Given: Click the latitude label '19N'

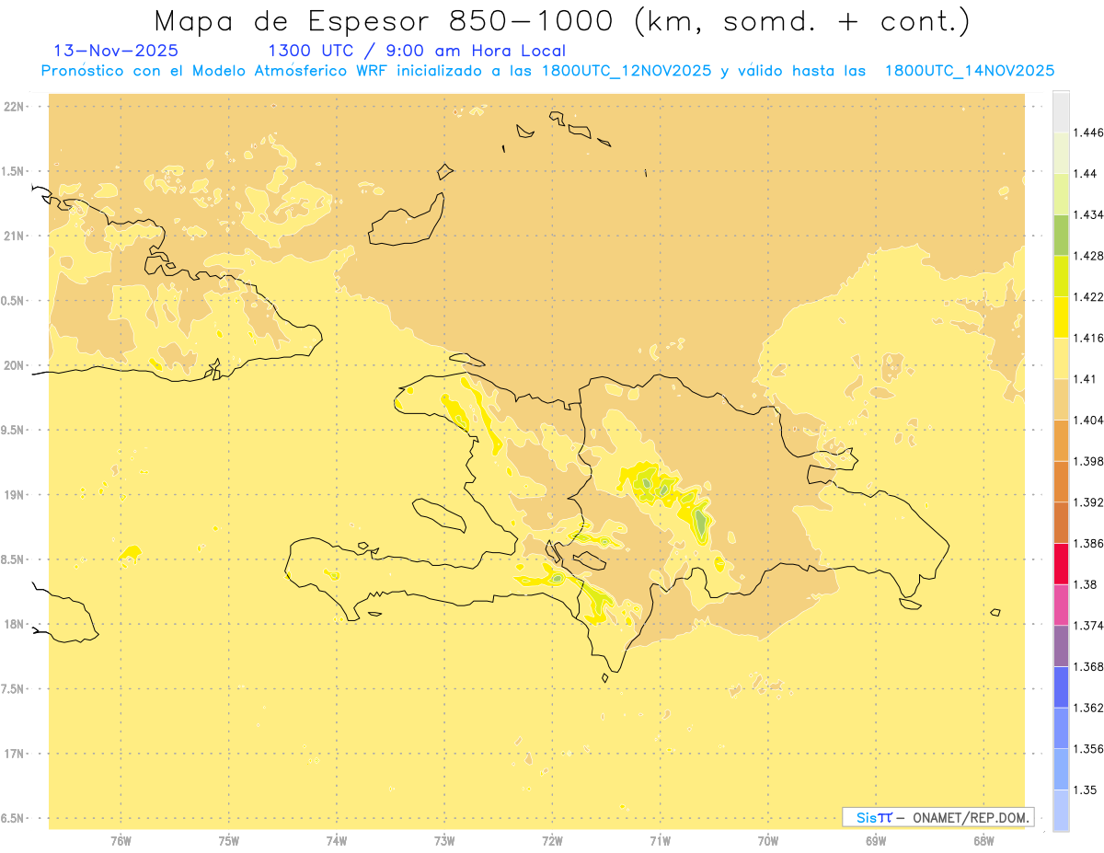Looking at the screenshot, I should (15, 495).
